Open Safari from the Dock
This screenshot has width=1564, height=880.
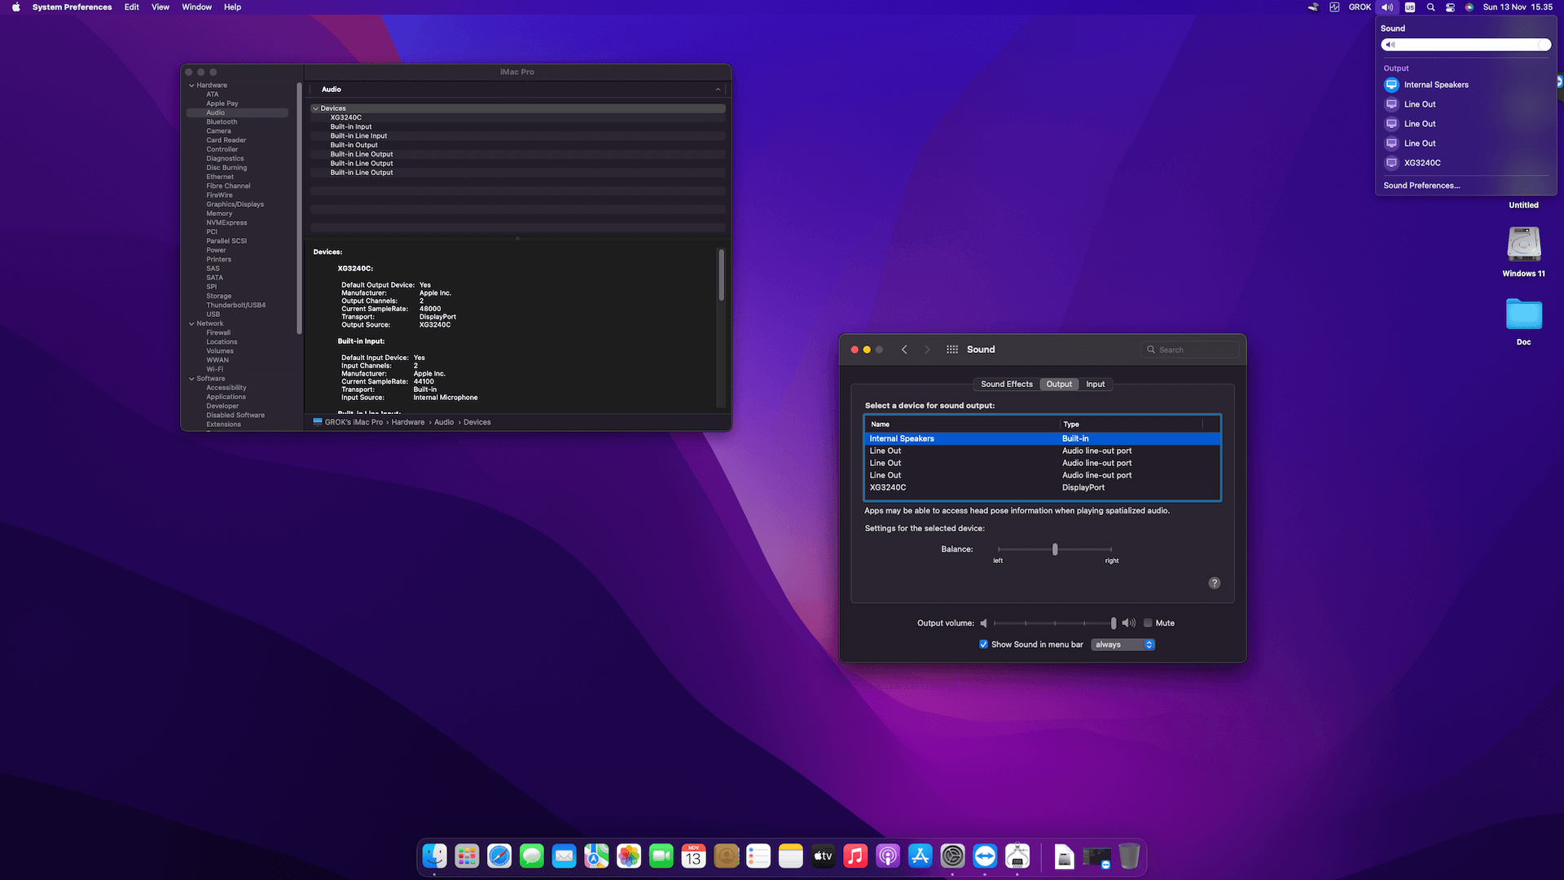(x=499, y=856)
